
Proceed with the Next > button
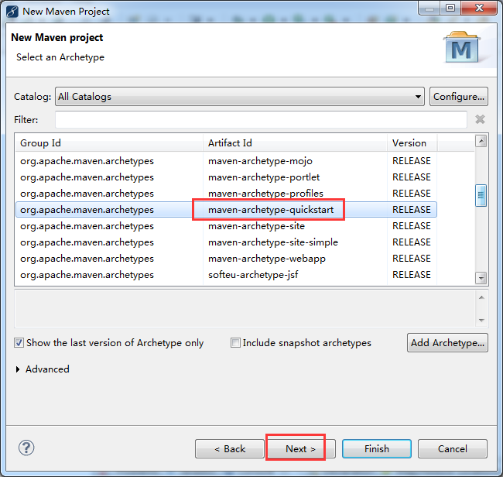[300, 449]
